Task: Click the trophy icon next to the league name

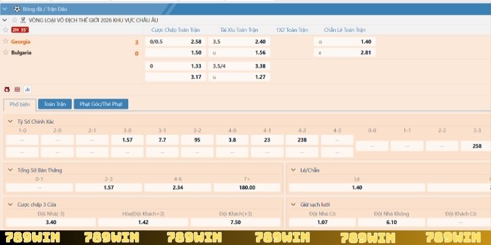Action: (x=22, y=20)
